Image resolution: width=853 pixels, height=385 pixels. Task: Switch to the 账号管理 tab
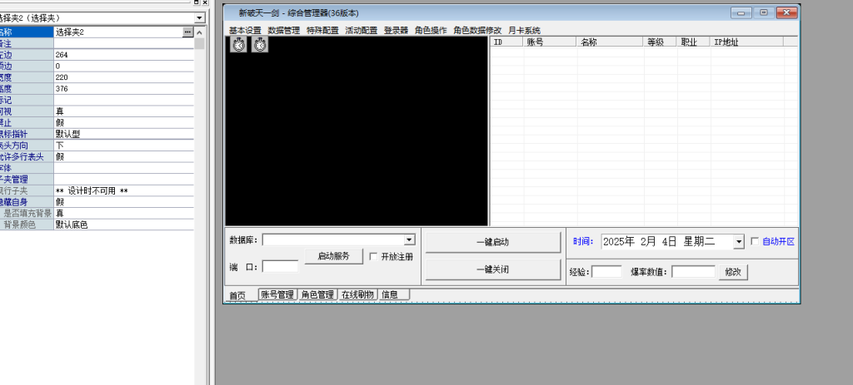[277, 294]
